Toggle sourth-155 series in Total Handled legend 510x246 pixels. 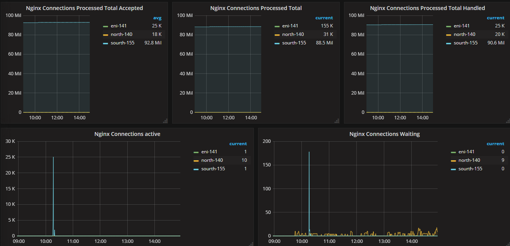coord(466,43)
